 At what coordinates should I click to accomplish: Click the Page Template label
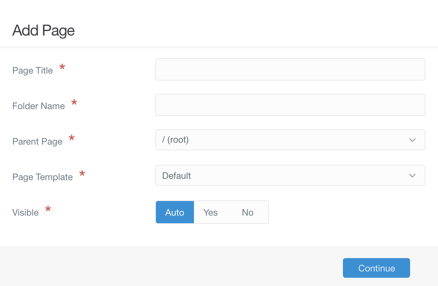tap(43, 177)
